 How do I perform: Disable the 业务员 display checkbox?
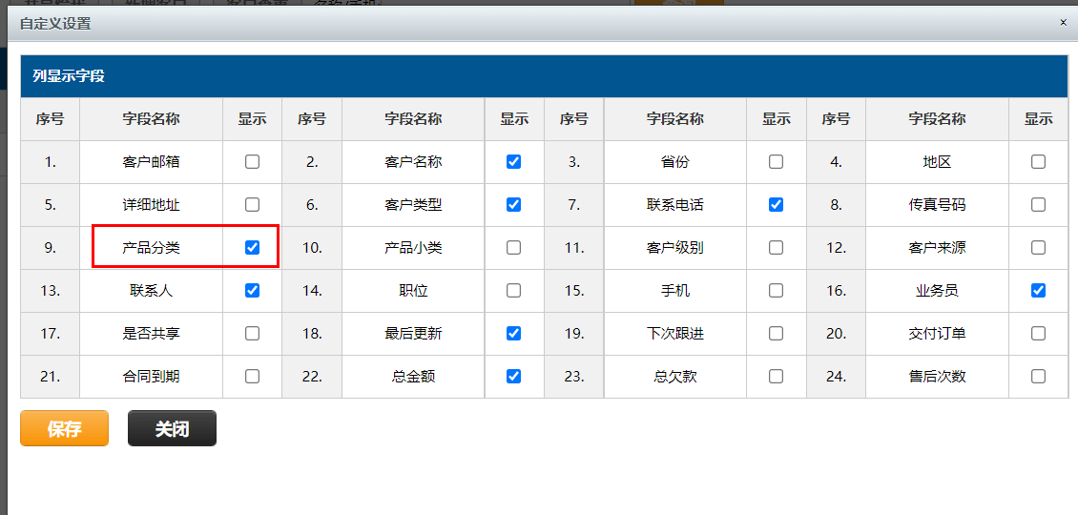pos(1038,291)
